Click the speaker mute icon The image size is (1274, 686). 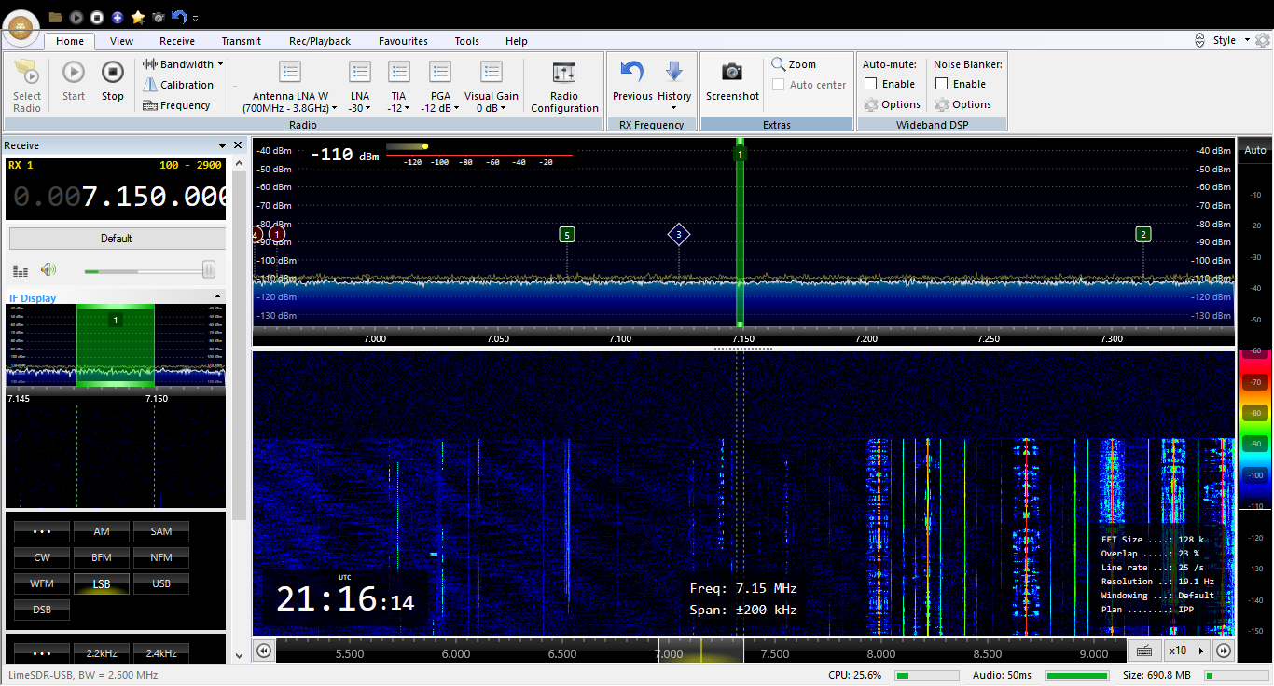pos(48,270)
